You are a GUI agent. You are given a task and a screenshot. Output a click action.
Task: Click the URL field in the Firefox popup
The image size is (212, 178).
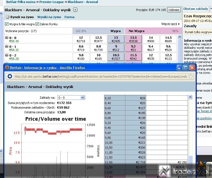click(101, 77)
